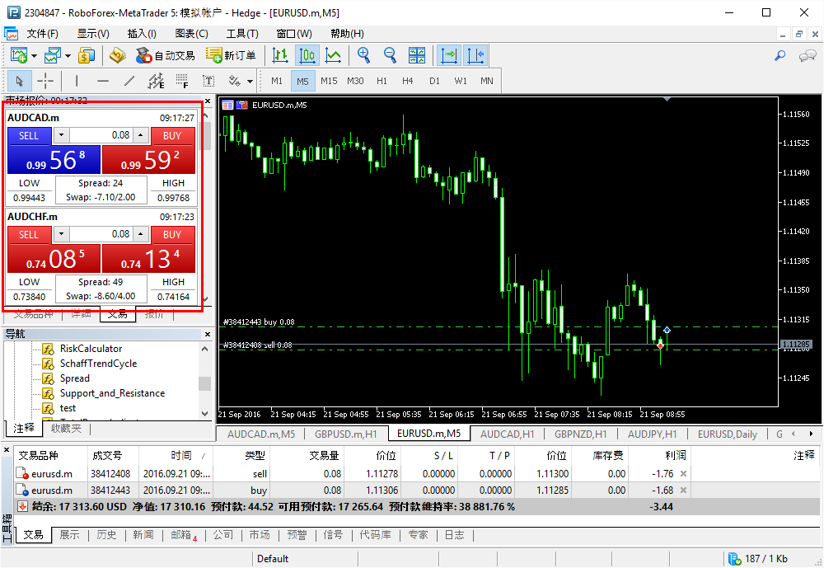Decrease AUDCAD.m volume with down arrow
The height and width of the screenshot is (568, 824).
tap(61, 135)
